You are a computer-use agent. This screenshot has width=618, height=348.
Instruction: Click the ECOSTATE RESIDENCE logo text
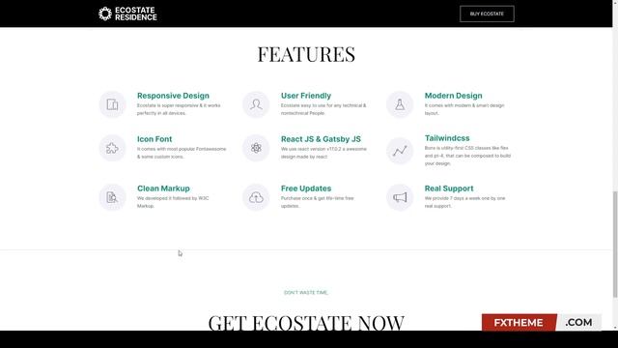[x=135, y=14]
